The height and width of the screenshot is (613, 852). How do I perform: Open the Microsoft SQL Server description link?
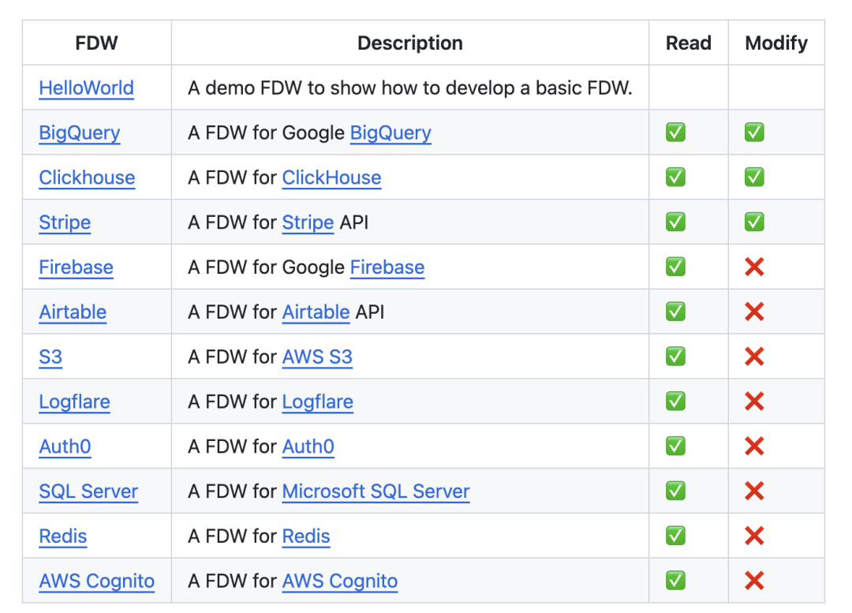(x=376, y=492)
